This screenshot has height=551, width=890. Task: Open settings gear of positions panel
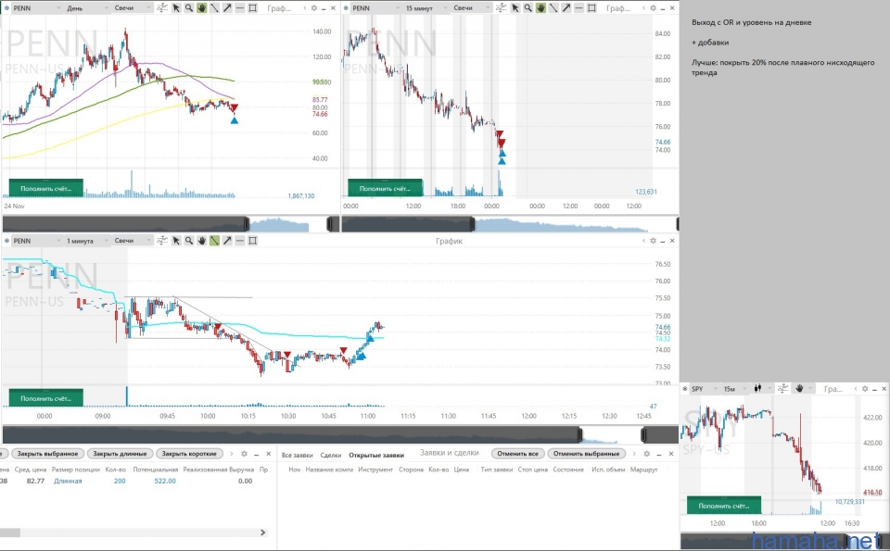(x=244, y=454)
